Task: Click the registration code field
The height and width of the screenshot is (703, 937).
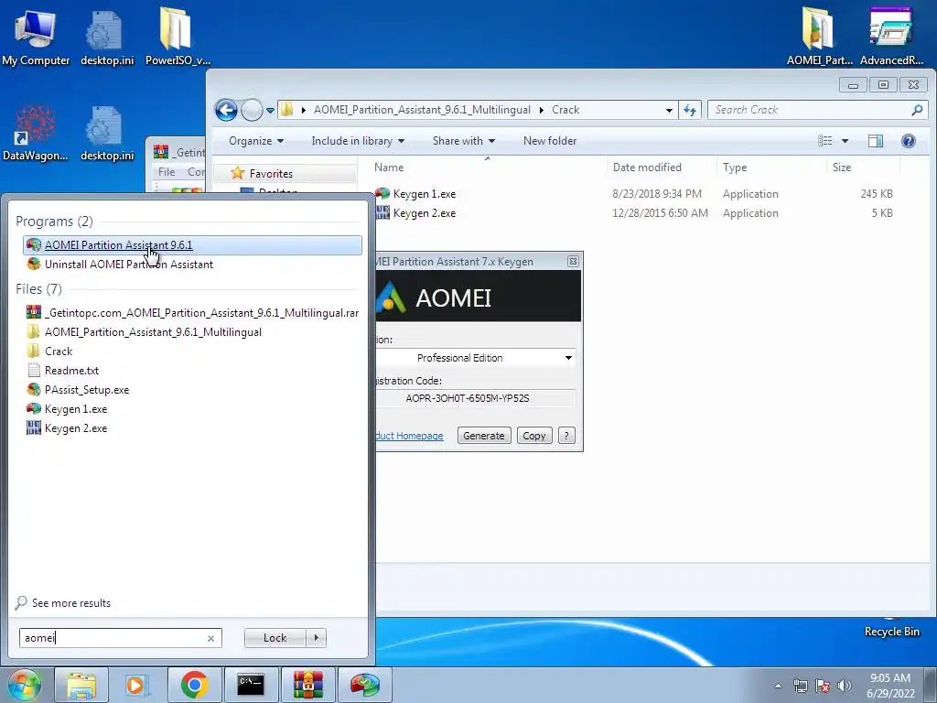Action: coord(476,398)
